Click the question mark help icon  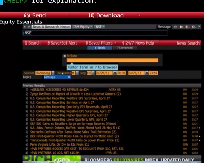click(199, 27)
